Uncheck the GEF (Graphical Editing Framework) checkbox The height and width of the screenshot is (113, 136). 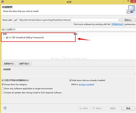click(x=7, y=38)
